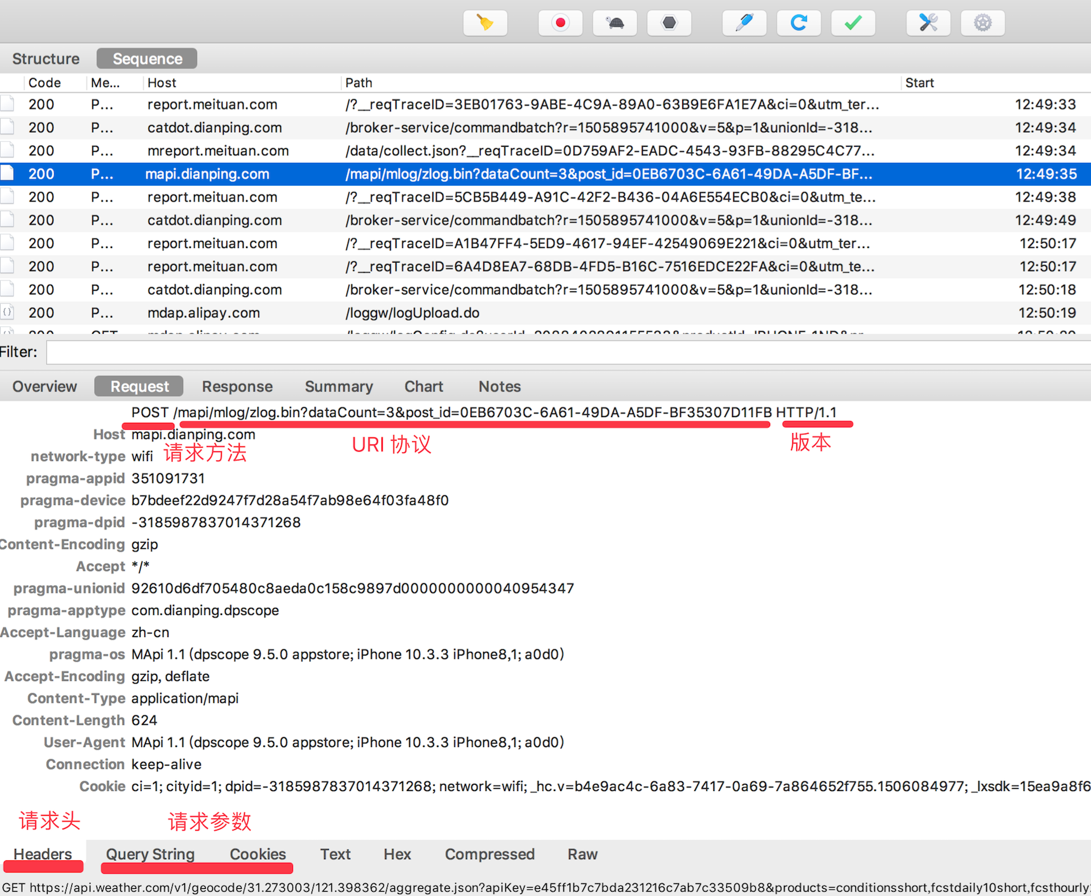Screen dimensions: 1091x896
Task: Click the pragma-appid value 351091731
Action: click(x=168, y=478)
